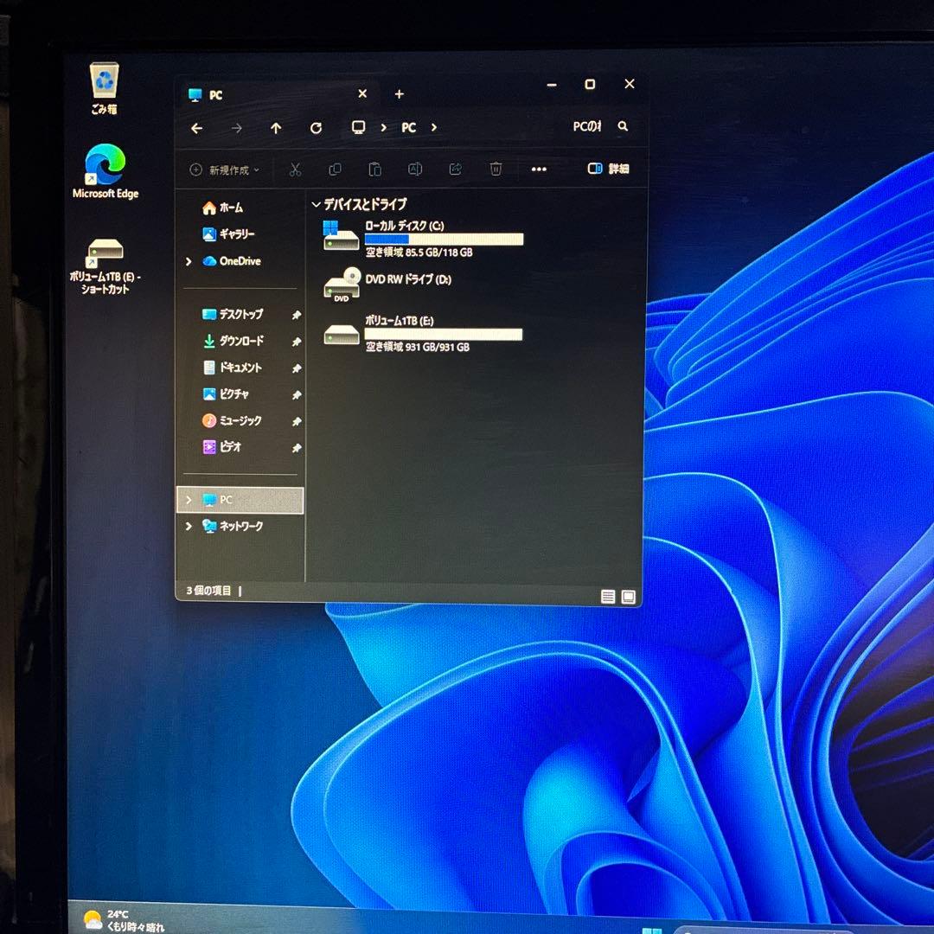Open the ... more options menu
This screenshot has width=934, height=934.
click(539, 170)
